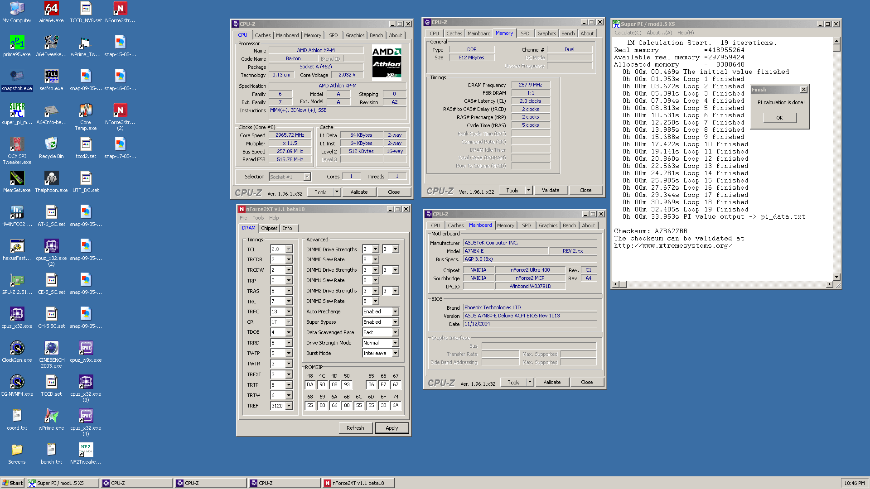Open NF2Tweaker desktop icon
This screenshot has height=489, width=870.
(86, 453)
